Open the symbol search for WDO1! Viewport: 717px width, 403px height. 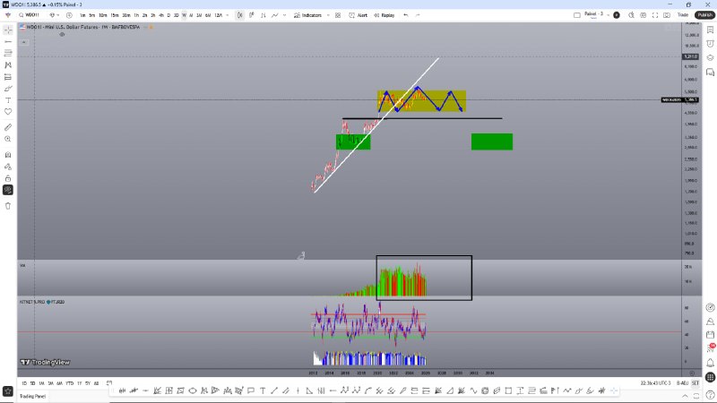pos(30,15)
